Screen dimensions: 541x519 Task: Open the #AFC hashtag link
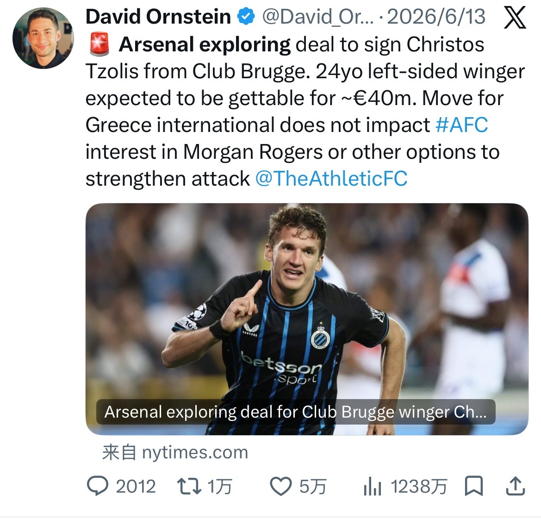(462, 125)
